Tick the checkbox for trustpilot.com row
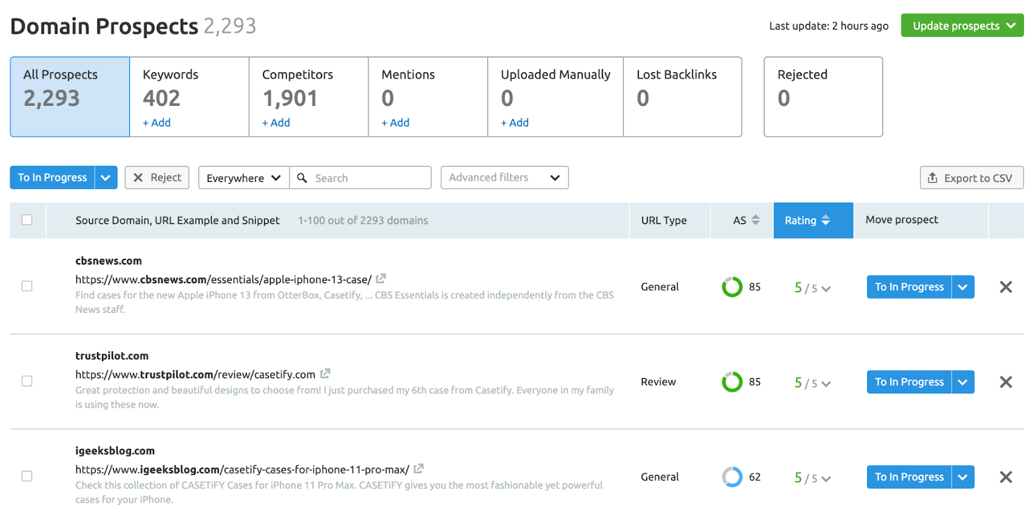The image size is (1033, 518). click(27, 381)
